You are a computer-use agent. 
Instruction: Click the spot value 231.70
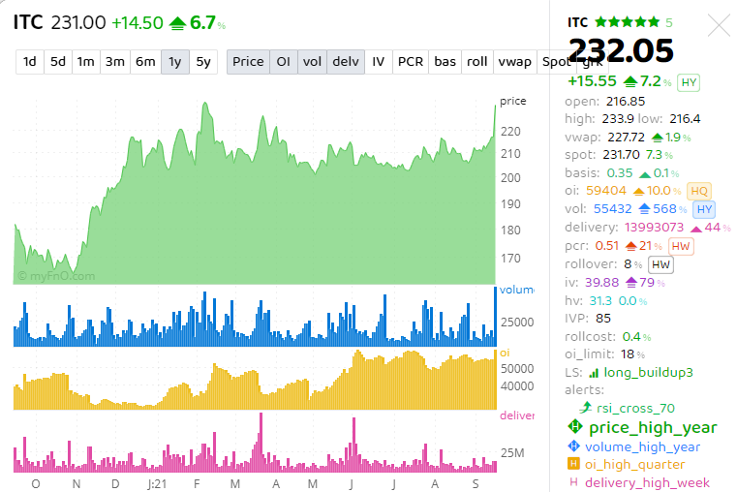point(621,155)
